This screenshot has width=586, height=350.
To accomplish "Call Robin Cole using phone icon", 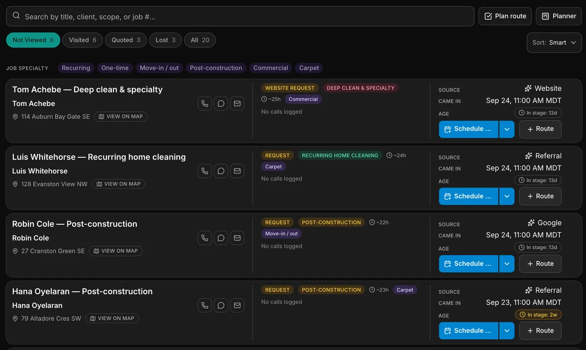I will point(205,238).
